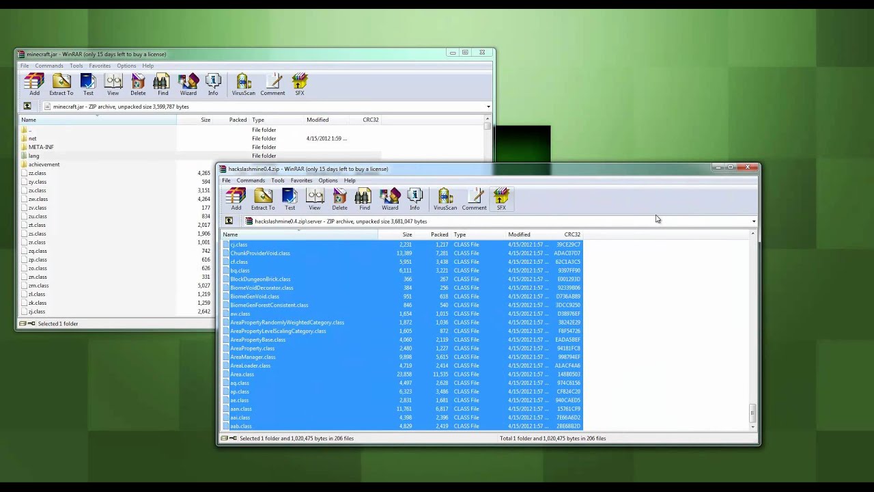Open Options menu in hackslashmine0.4.zip window
Viewport: 874px width, 492px height.
(x=328, y=180)
